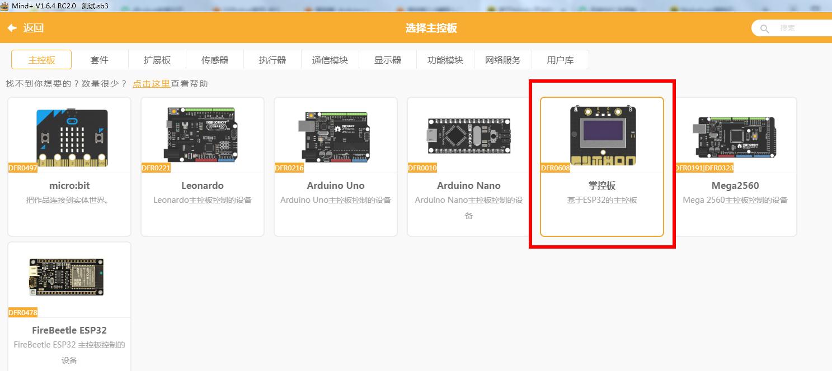Click description 基于ESP32的主控板
This screenshot has height=371, width=832.
(602, 200)
